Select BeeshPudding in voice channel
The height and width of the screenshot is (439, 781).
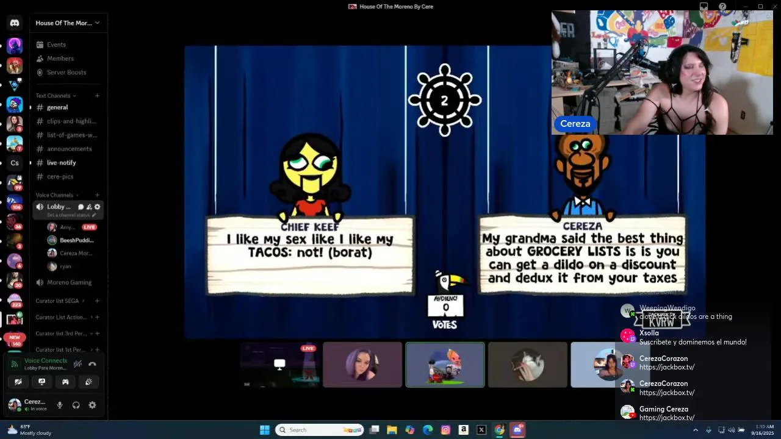71,240
